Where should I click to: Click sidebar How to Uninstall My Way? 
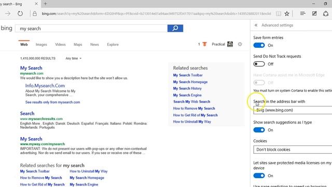pyautogui.click(x=192, y=122)
